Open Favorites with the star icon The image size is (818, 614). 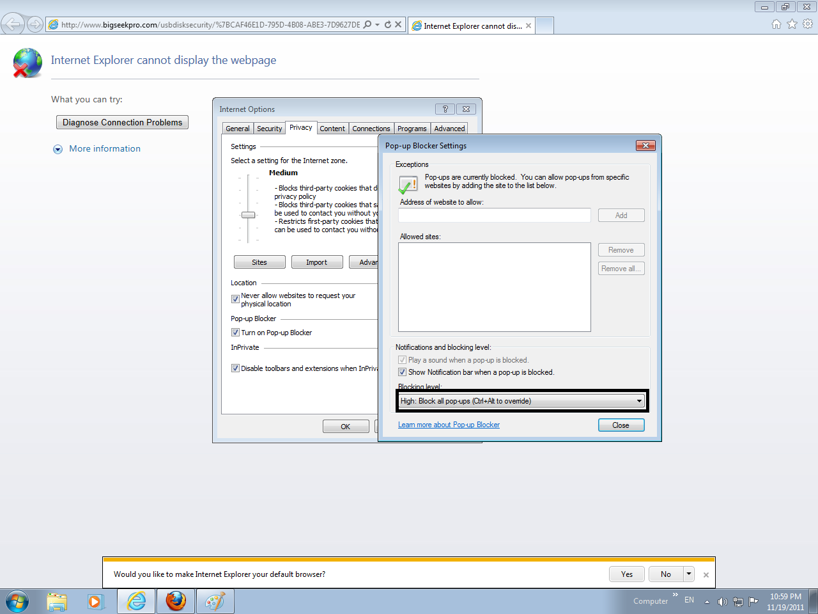792,24
